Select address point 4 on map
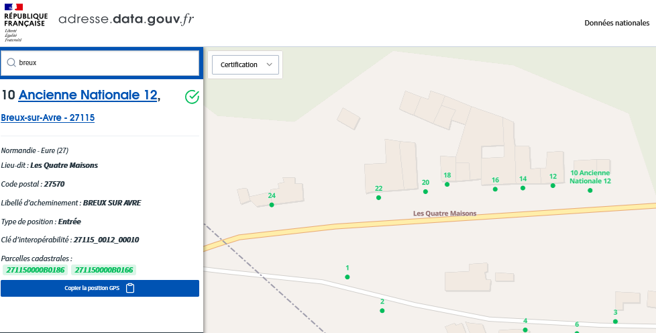 (525, 330)
